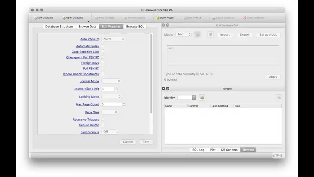Viewport: 314px width, 177px height.
Task: Check the Secure Delete option
Action: 103,125
